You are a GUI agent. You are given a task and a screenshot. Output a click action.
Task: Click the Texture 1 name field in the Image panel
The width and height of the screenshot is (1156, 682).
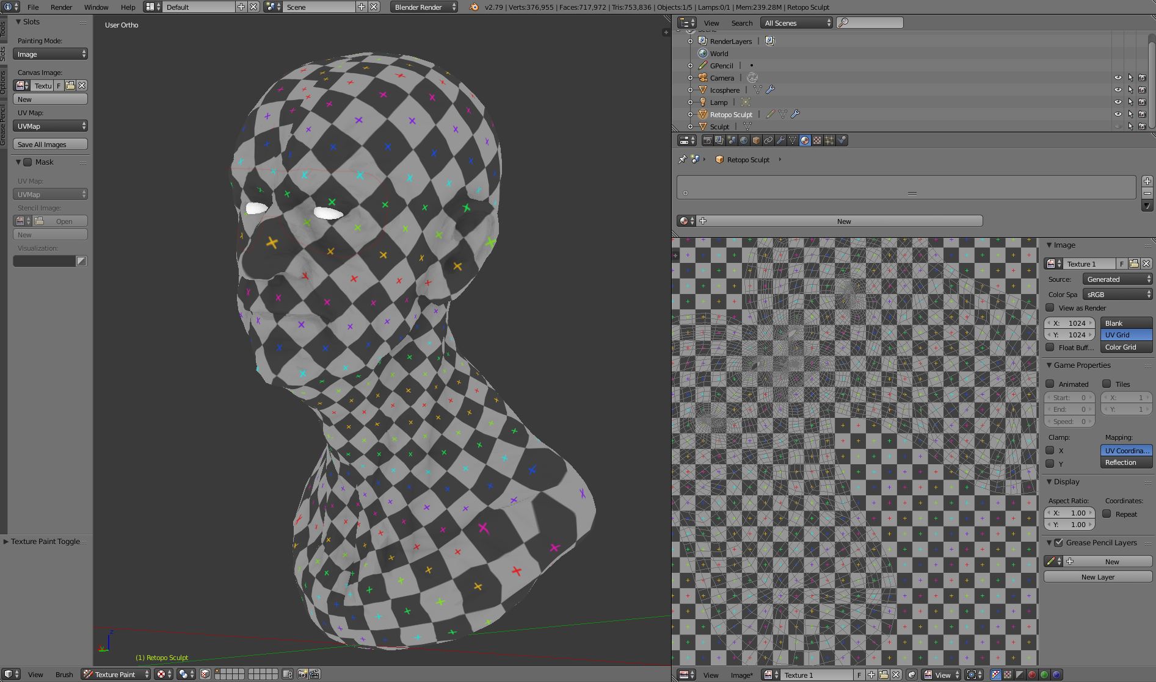1089,264
